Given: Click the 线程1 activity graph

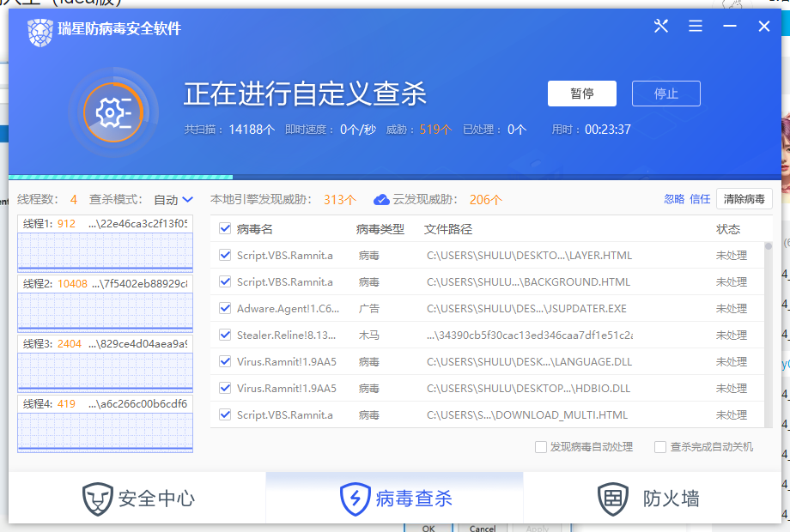Looking at the screenshot, I should 106,251.
